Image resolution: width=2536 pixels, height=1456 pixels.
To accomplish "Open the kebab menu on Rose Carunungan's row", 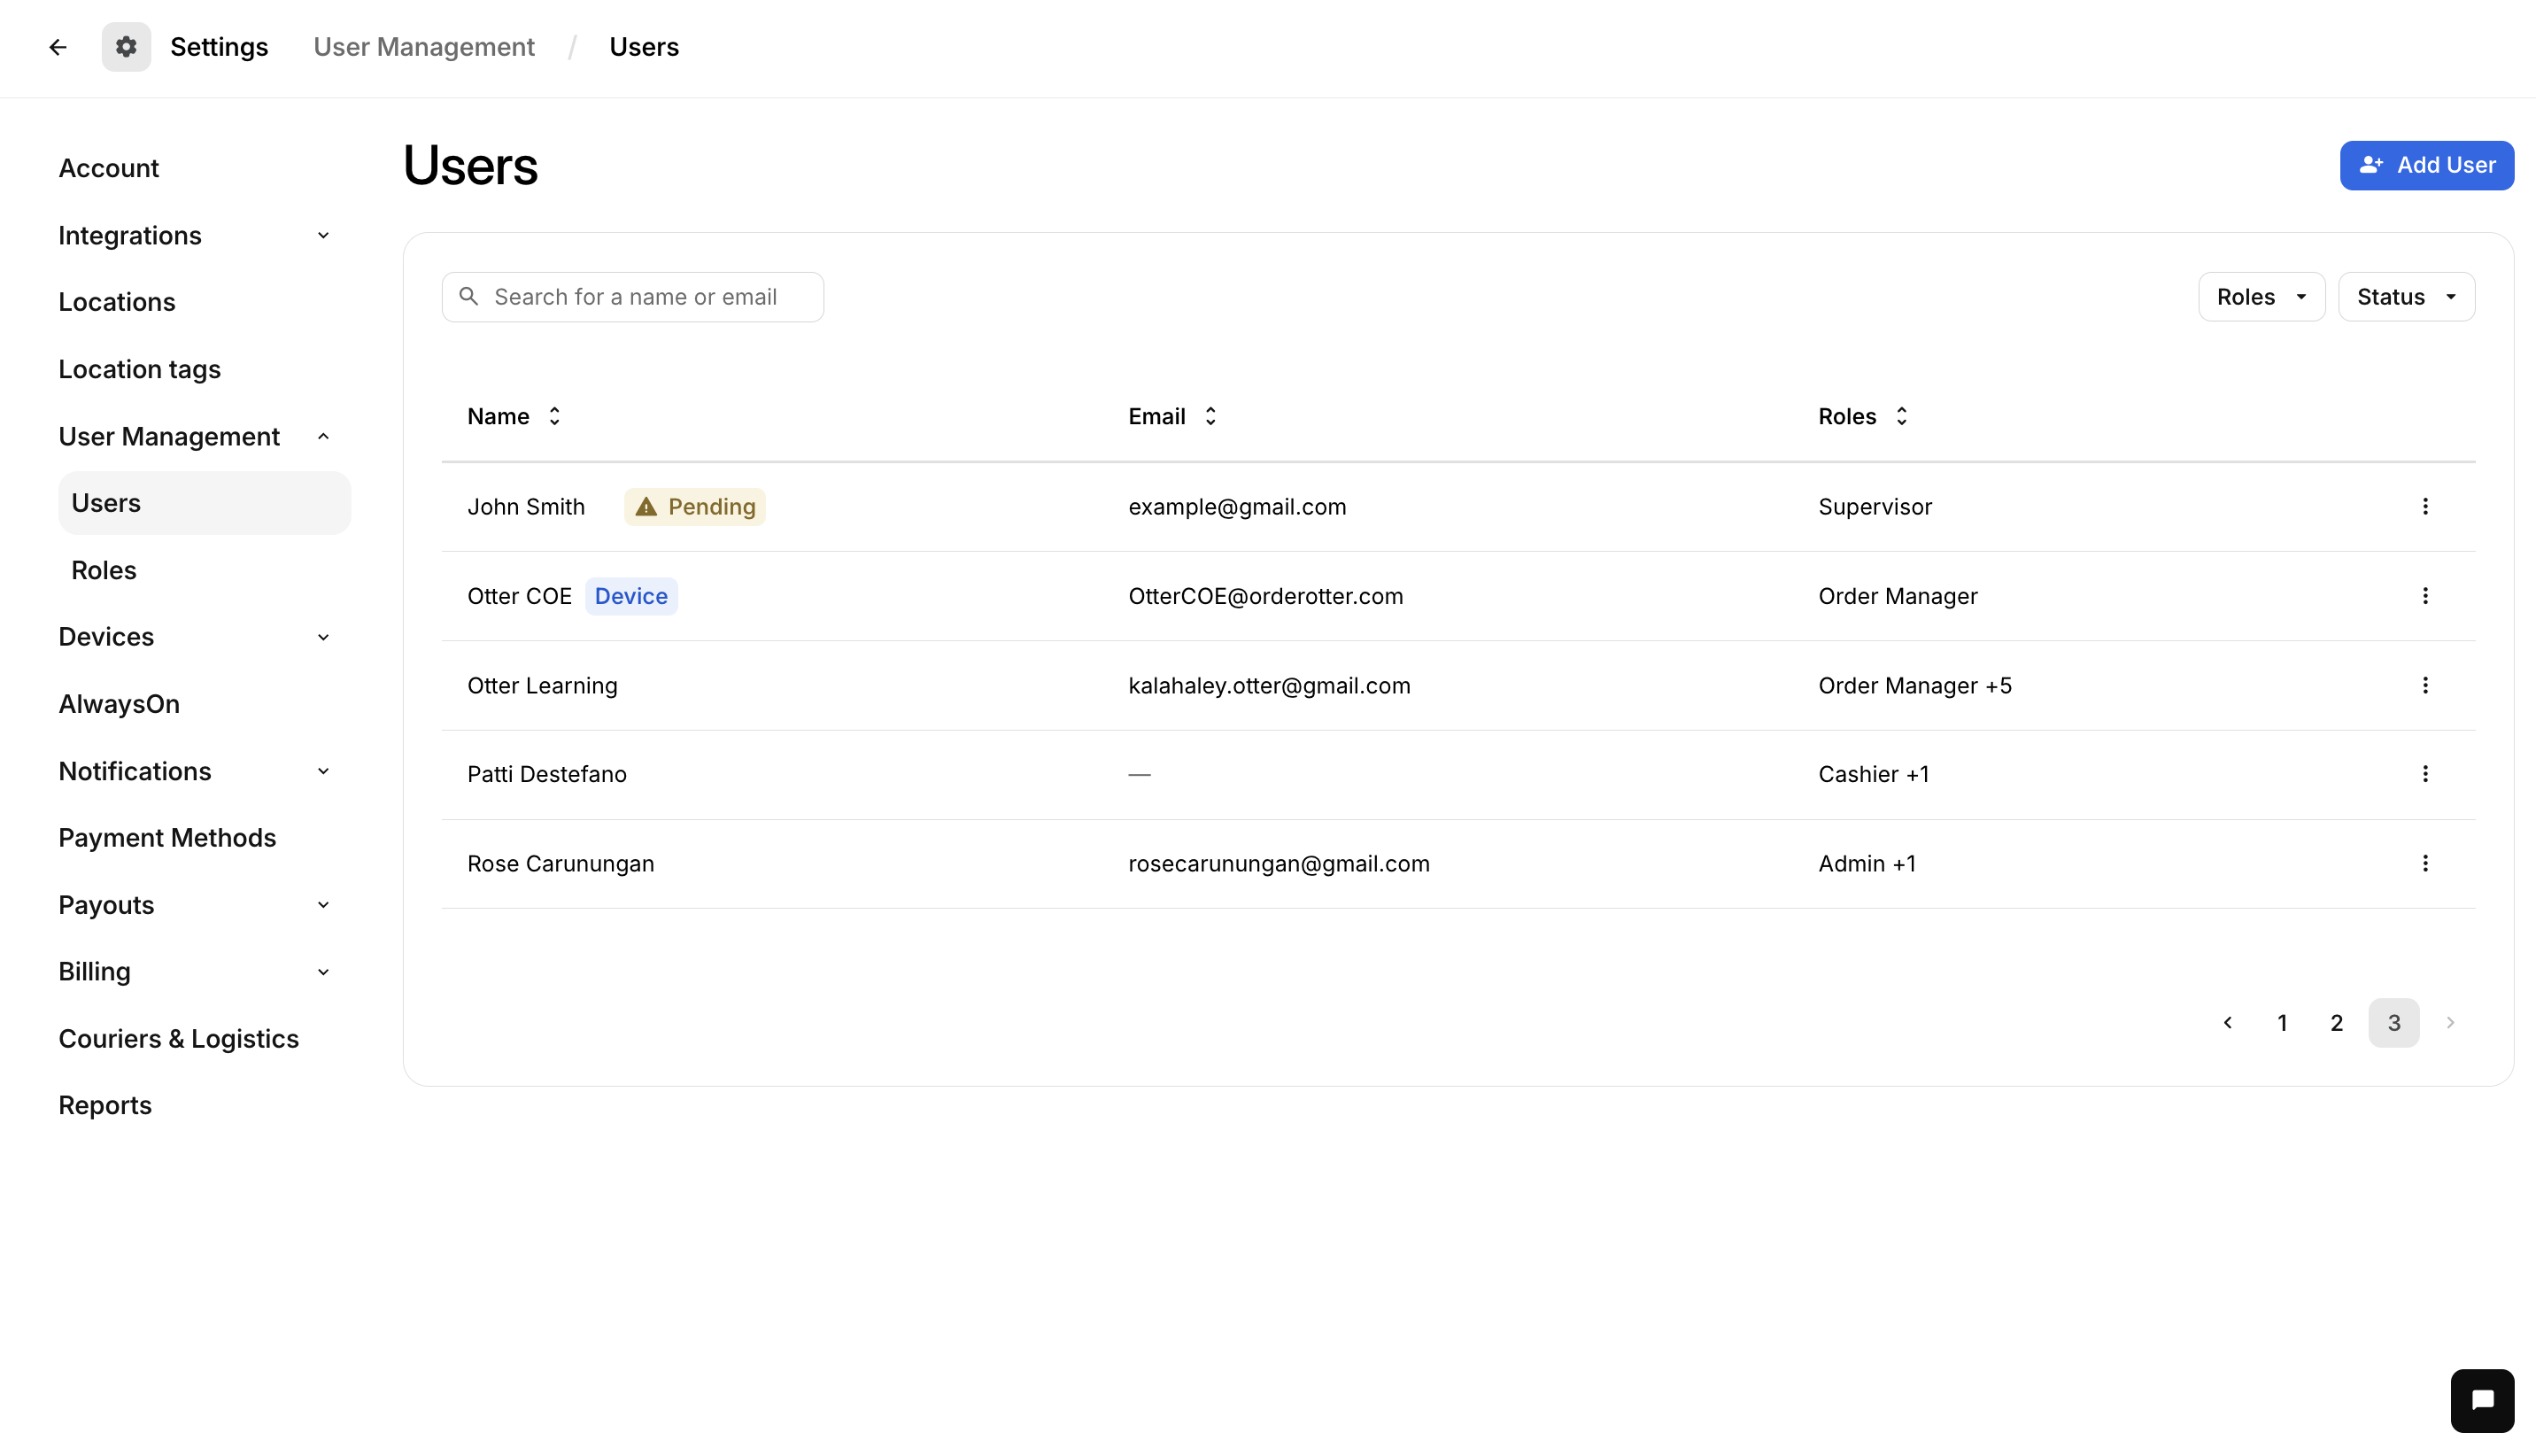I will tap(2426, 863).
